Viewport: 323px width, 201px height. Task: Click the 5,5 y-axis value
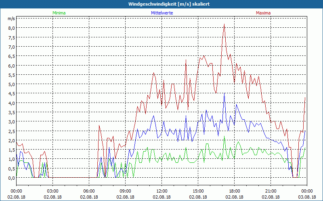[11, 75]
